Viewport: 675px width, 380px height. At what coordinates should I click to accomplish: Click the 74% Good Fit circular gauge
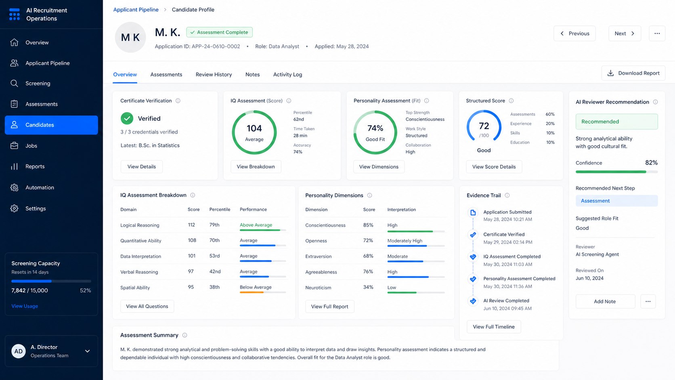[375, 132]
